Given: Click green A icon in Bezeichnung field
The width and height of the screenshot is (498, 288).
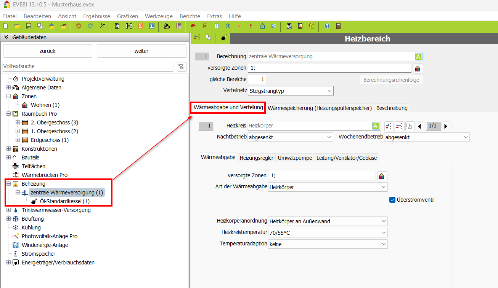Looking at the screenshot, I should click(x=418, y=57).
